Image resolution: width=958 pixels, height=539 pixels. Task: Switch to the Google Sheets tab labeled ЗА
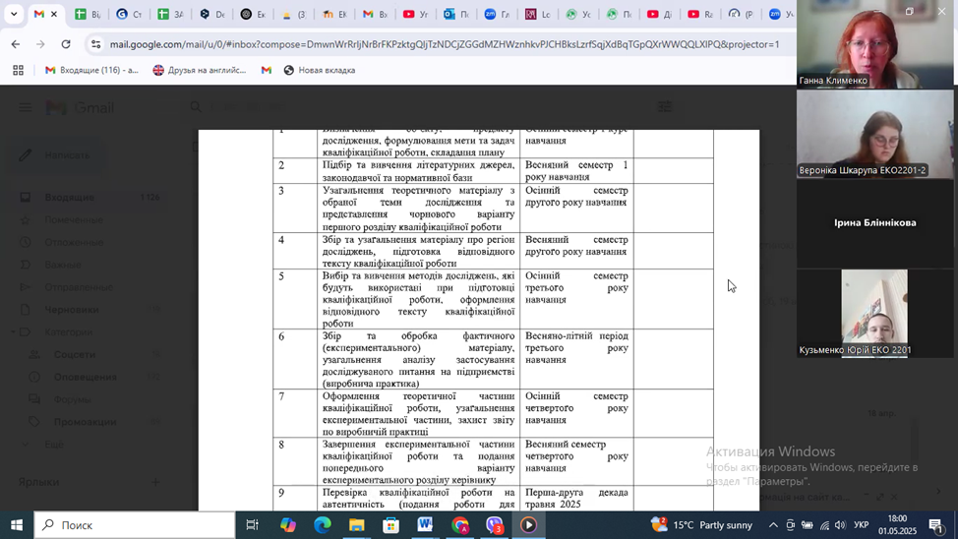tap(170, 14)
